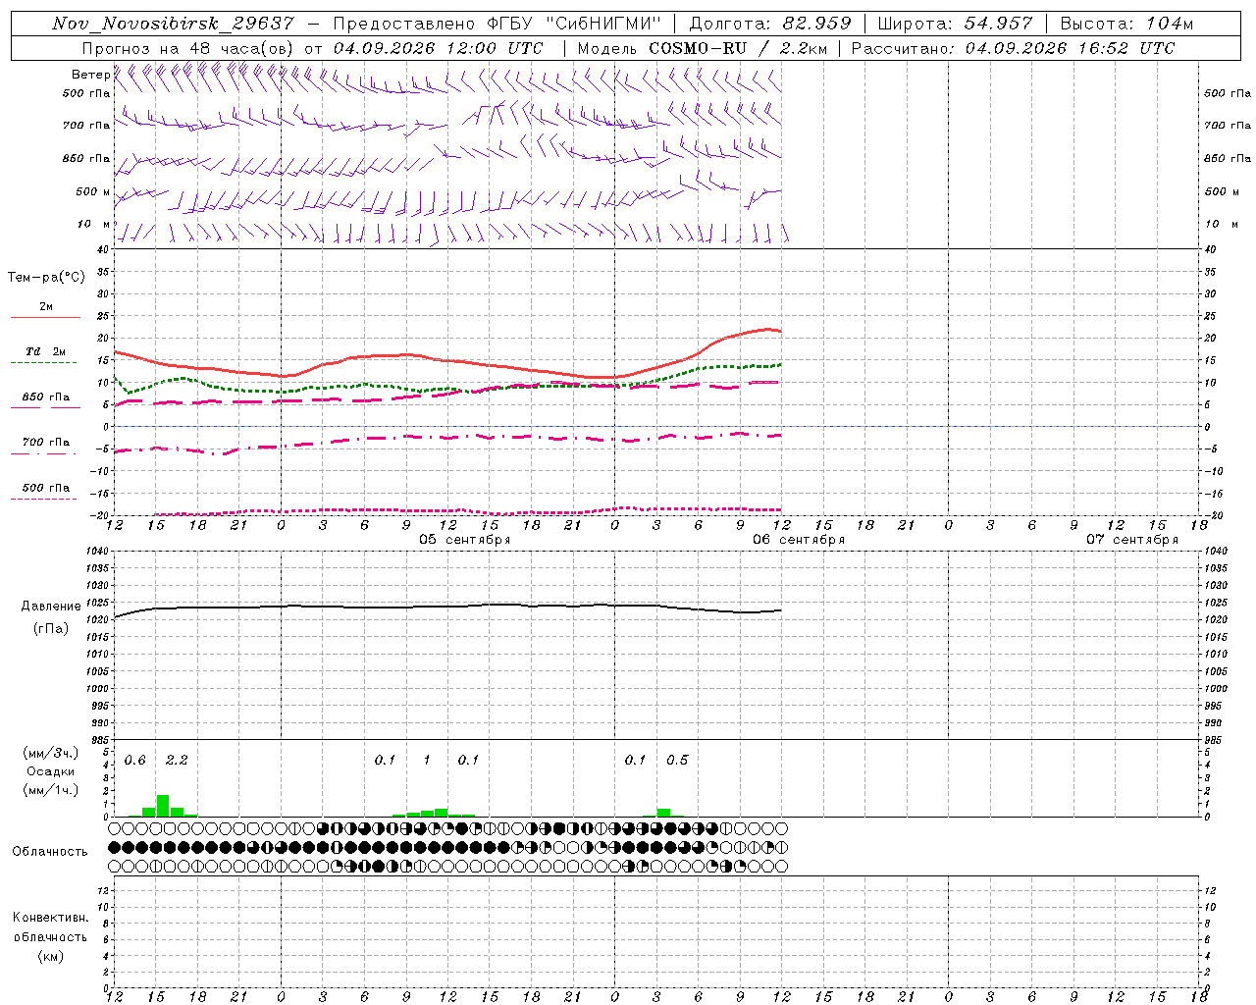Click the Рассчитано 04.09.2026 16:52 UTC timestamp
The width and height of the screenshot is (1256, 1005).
[x=1013, y=48]
